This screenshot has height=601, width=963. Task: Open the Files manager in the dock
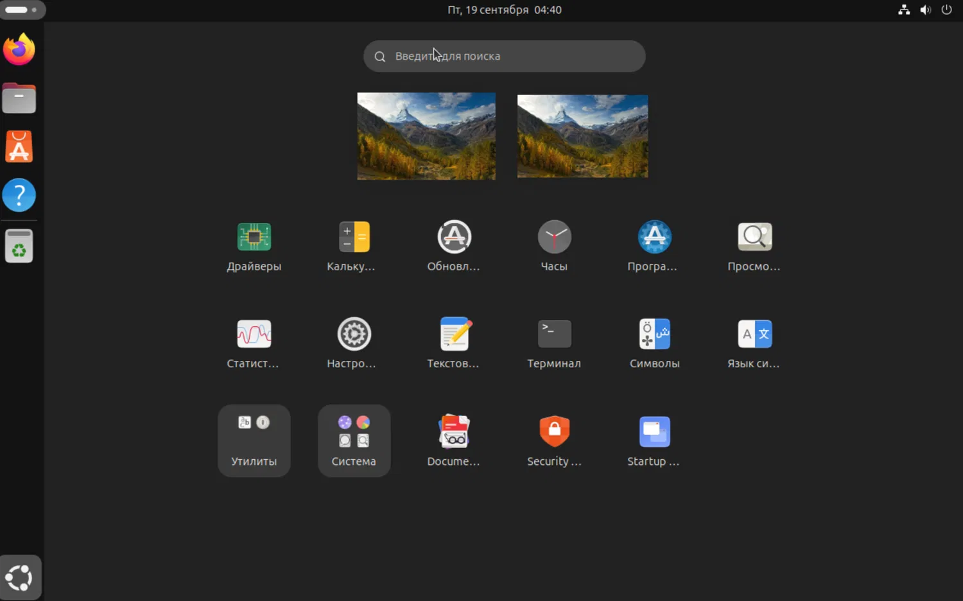pos(19,98)
